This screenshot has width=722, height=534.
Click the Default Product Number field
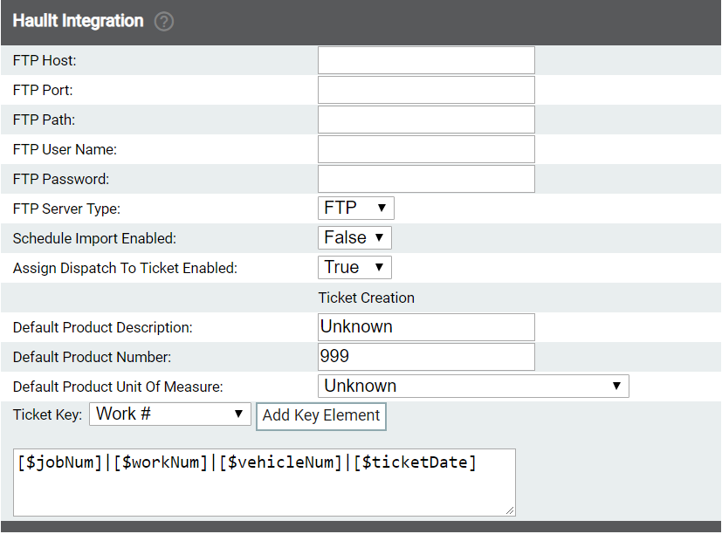(426, 357)
